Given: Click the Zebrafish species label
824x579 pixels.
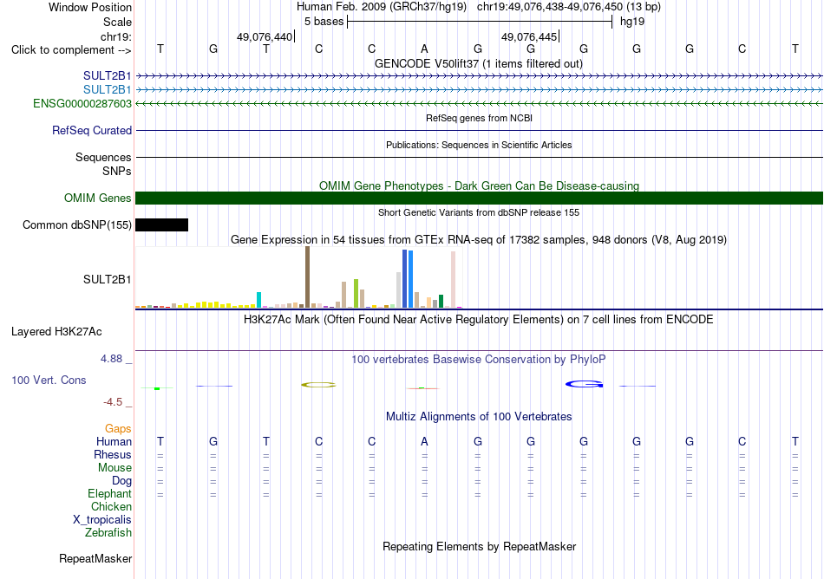Looking at the screenshot, I should pyautogui.click(x=108, y=532).
